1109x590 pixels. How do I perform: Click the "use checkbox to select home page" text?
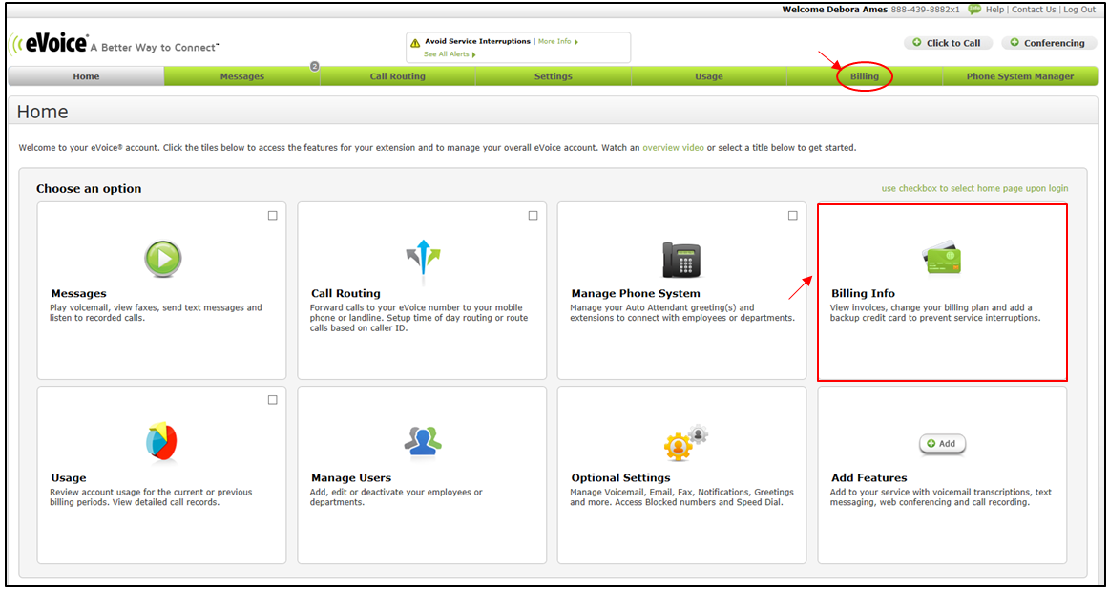pos(974,188)
